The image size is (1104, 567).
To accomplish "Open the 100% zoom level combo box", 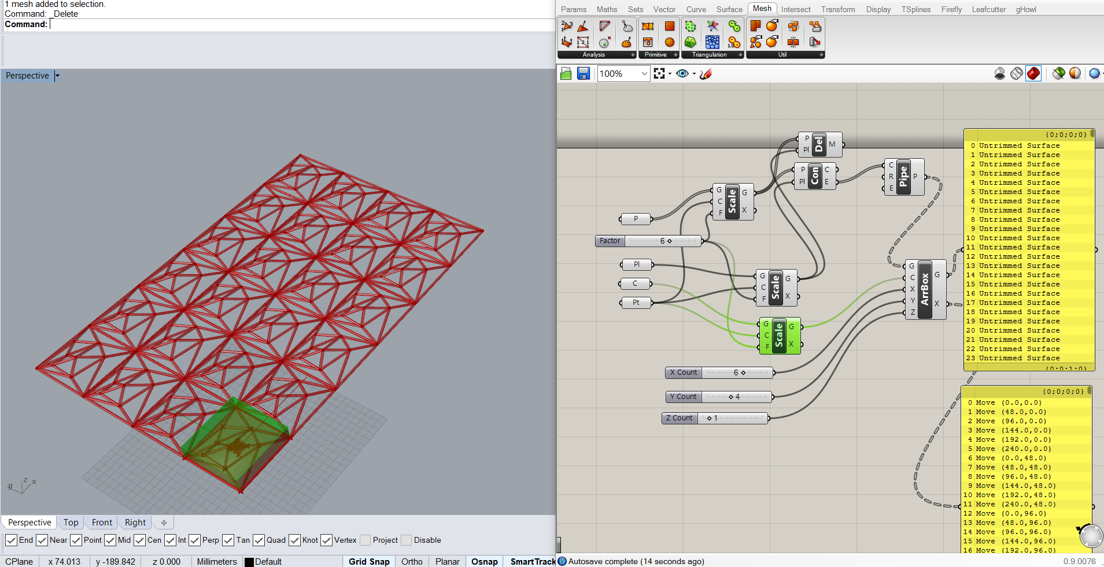I will click(x=624, y=74).
